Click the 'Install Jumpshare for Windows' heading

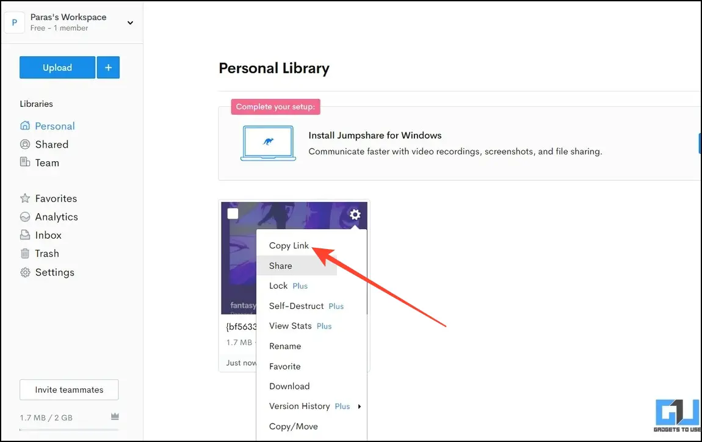click(375, 136)
